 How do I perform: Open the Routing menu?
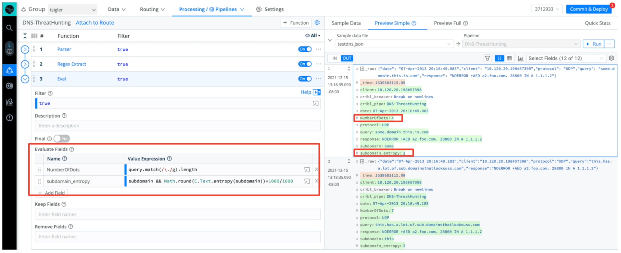coord(152,9)
